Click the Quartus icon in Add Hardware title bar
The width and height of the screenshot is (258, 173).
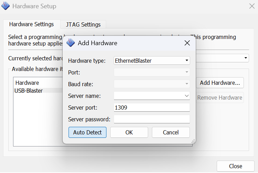71,43
